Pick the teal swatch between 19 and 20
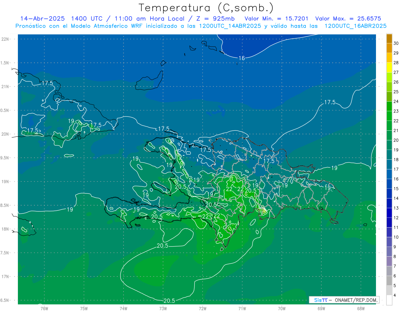 (389, 145)
